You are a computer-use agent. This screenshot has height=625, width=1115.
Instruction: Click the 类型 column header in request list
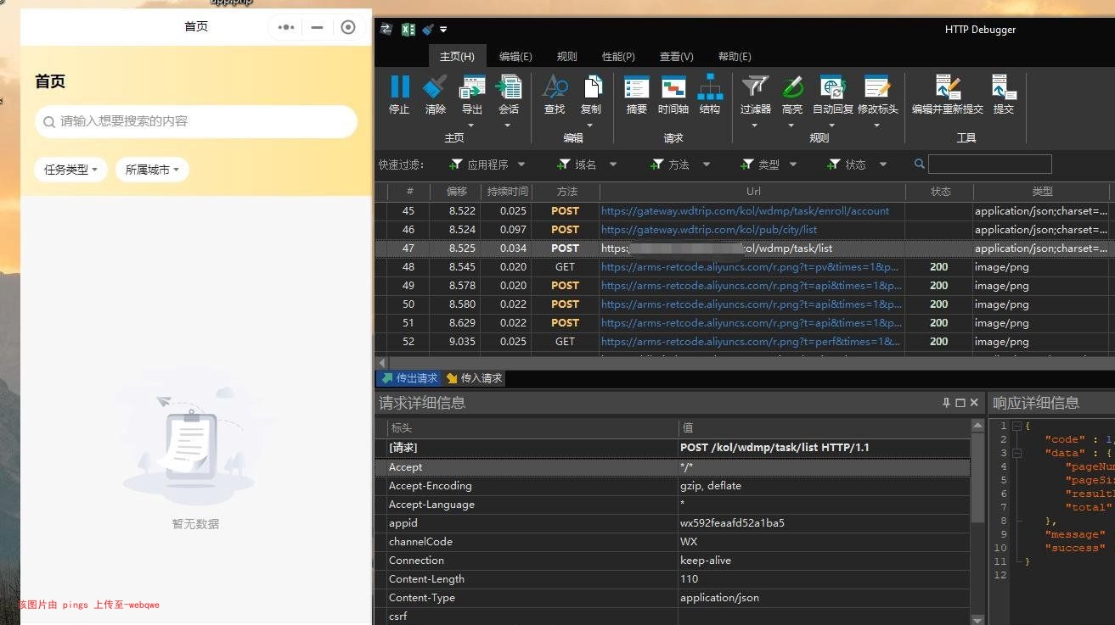click(1042, 191)
